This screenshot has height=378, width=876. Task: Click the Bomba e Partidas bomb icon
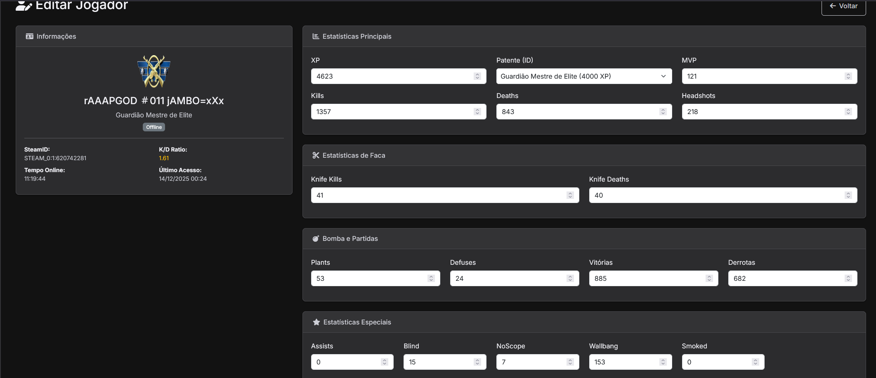[316, 238]
